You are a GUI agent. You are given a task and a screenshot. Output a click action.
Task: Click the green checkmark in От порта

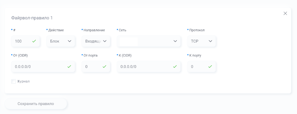105,66
